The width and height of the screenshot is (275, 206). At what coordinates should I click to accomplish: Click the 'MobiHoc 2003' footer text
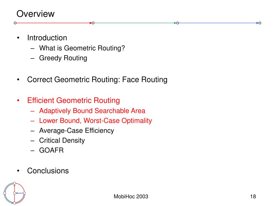(x=131, y=196)
